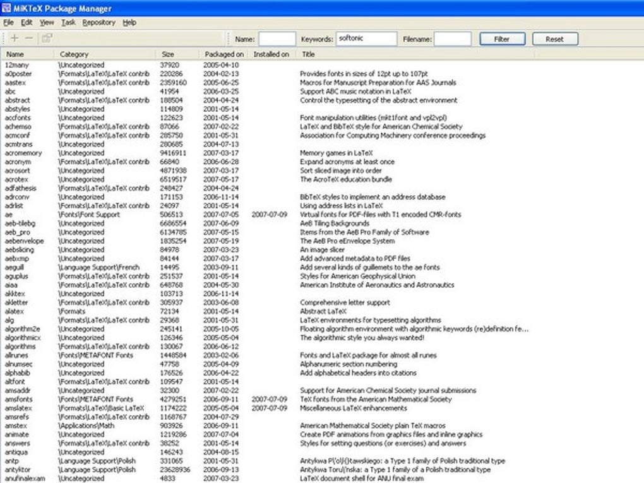
Task: Select the adrconv package row
Action: click(267, 197)
